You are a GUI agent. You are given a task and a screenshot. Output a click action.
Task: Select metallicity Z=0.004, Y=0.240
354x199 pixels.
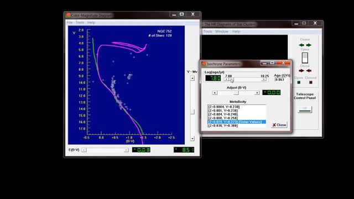[x=236, y=114]
